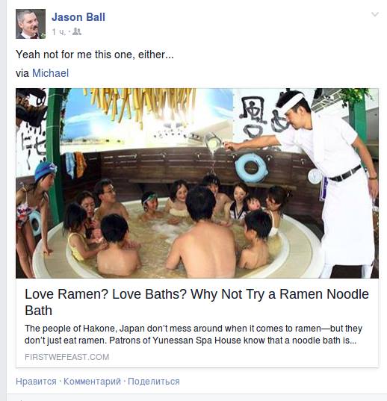Open Jason Ball's profile picture
Image resolution: width=387 pixels, height=401 pixels.
pyautogui.click(x=31, y=24)
